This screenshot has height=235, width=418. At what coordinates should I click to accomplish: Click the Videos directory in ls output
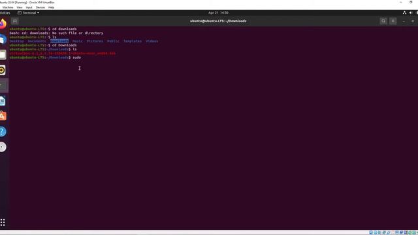coord(152,41)
